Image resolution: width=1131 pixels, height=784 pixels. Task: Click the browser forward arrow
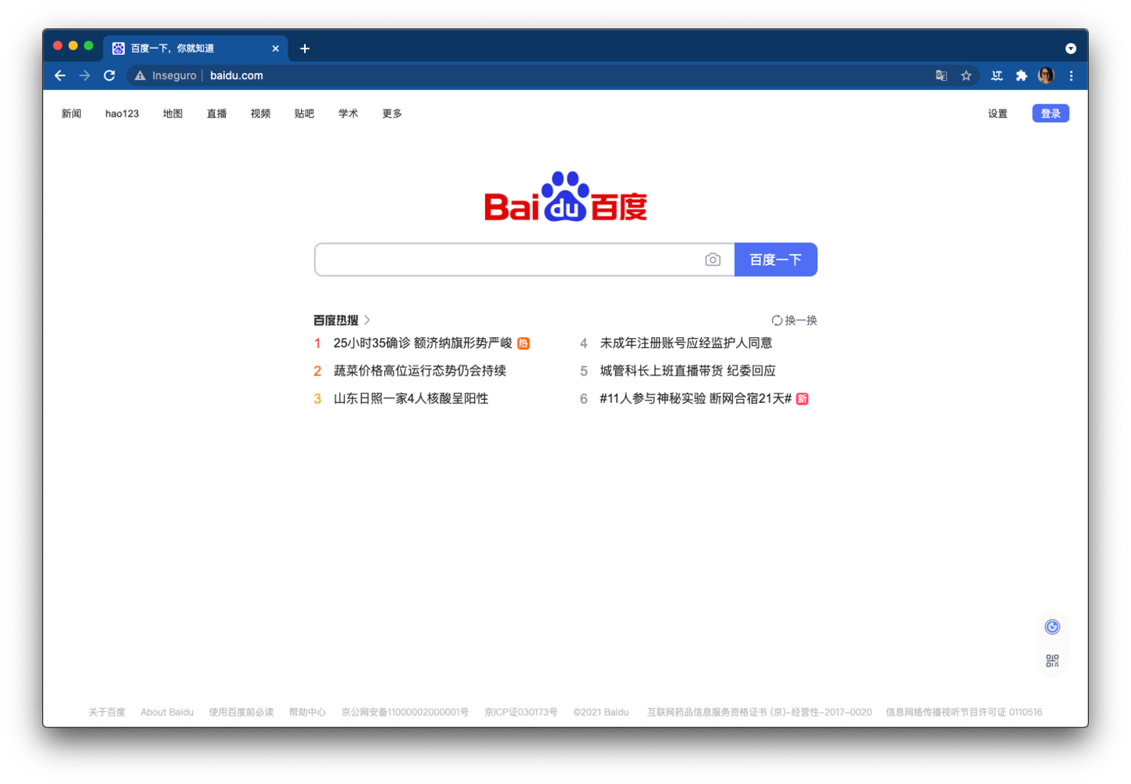click(85, 75)
